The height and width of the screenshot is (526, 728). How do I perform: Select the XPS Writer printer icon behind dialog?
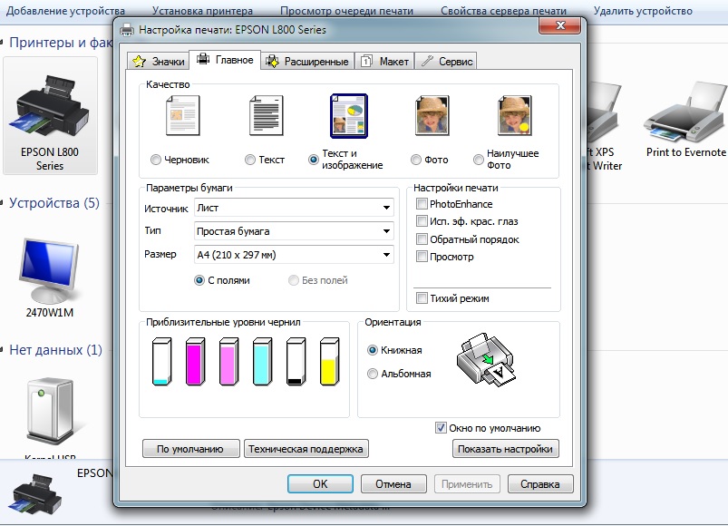[x=604, y=112]
